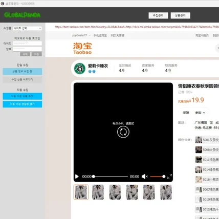Select the 5001灰条纹 color swatch image
The image size is (219, 219).
pyautogui.click(x=199, y=140)
